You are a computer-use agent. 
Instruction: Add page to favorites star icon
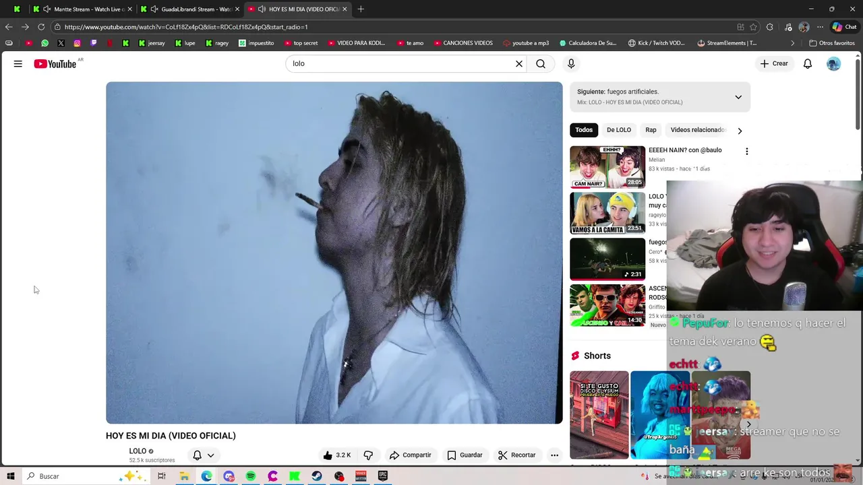(753, 27)
